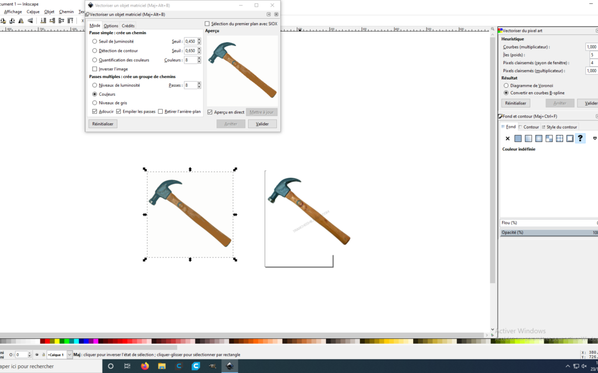Click the Cortana circle icon

point(111,366)
